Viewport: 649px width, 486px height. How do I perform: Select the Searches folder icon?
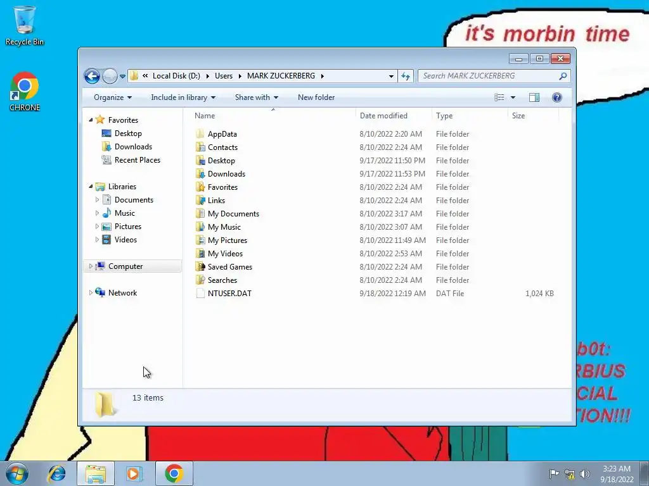[x=200, y=280]
